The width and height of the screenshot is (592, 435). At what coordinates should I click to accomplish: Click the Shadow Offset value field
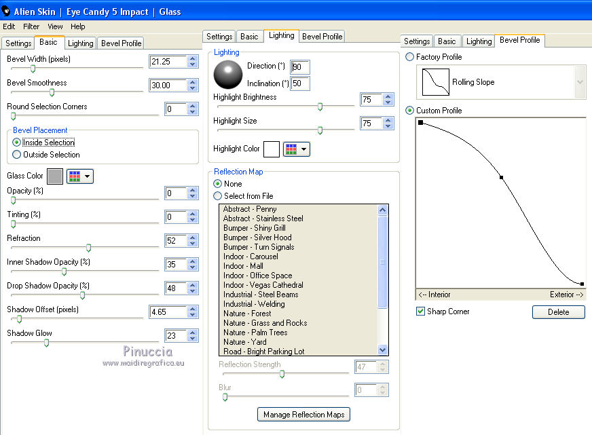pos(168,312)
